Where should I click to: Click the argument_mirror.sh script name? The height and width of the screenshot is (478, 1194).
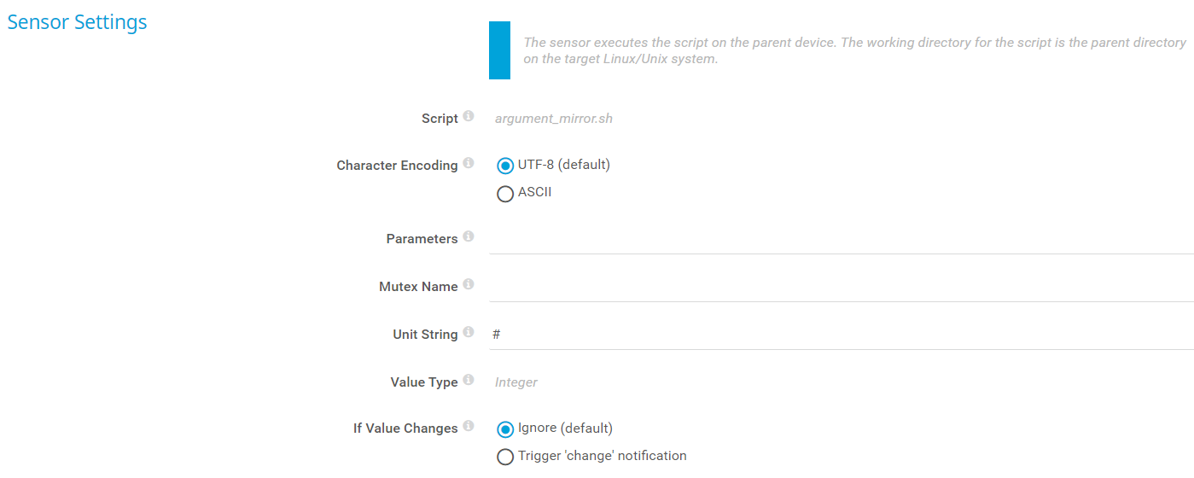point(554,119)
